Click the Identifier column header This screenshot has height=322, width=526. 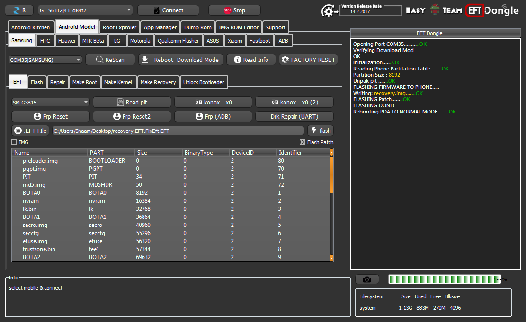point(303,152)
